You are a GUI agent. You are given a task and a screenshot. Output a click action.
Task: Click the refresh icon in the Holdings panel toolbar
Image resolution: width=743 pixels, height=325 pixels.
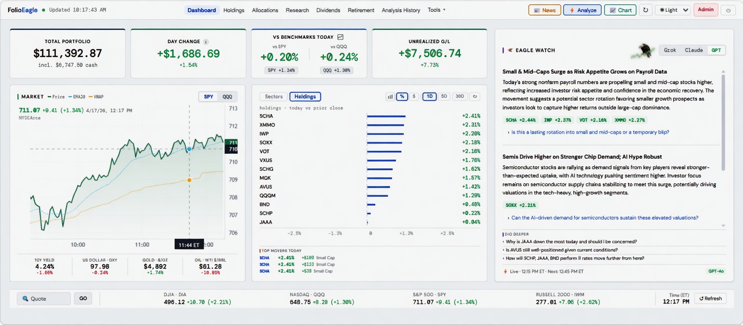tap(475, 96)
